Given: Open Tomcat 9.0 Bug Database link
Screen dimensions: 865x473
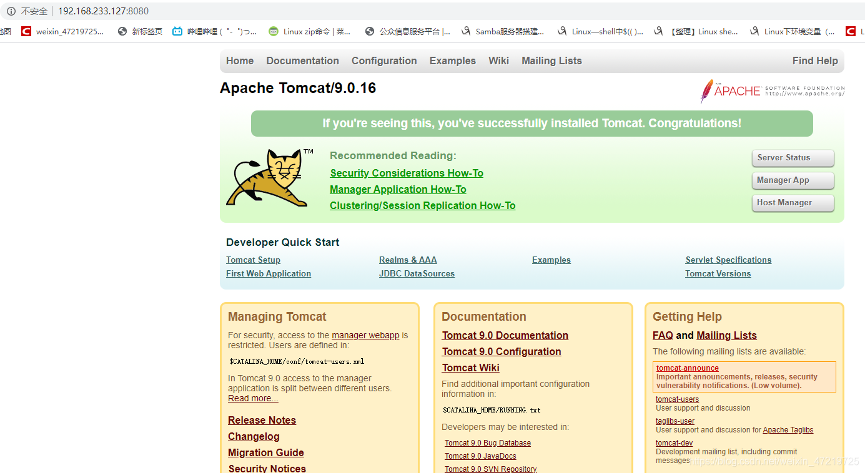Looking at the screenshot, I should click(x=488, y=442).
